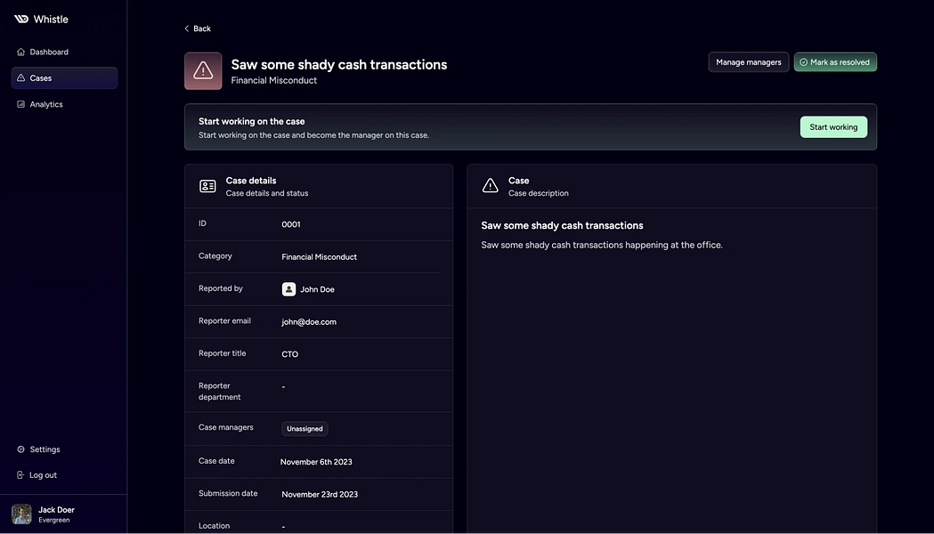Click the Reporter department label
Image resolution: width=934 pixels, height=534 pixels.
click(220, 392)
